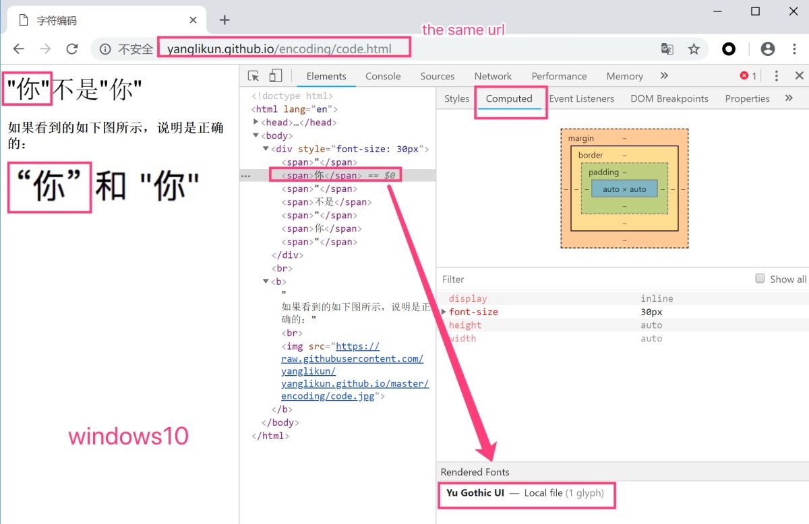Screen dimensions: 809x524
Task: Bookmark page with the star icon
Action: 694,49
